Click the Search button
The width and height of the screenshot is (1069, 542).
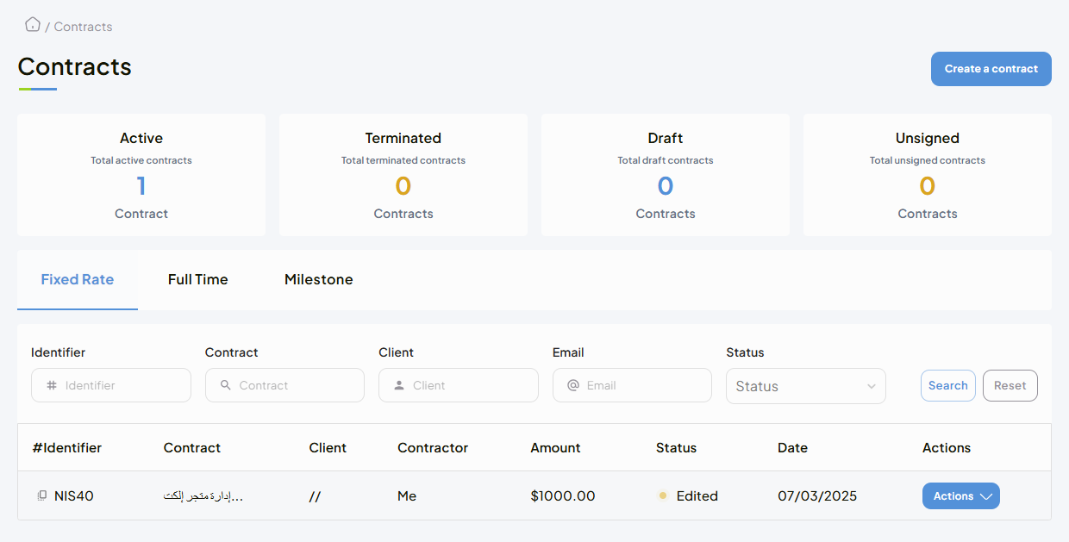947,386
